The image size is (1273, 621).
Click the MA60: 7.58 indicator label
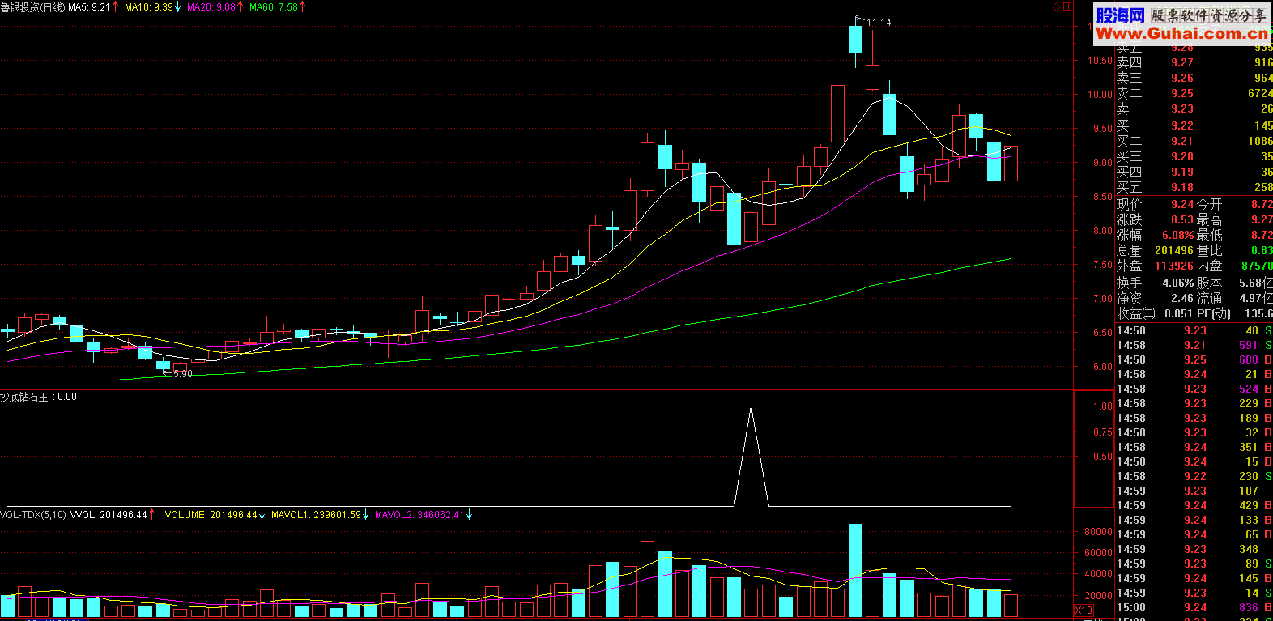[x=274, y=7]
